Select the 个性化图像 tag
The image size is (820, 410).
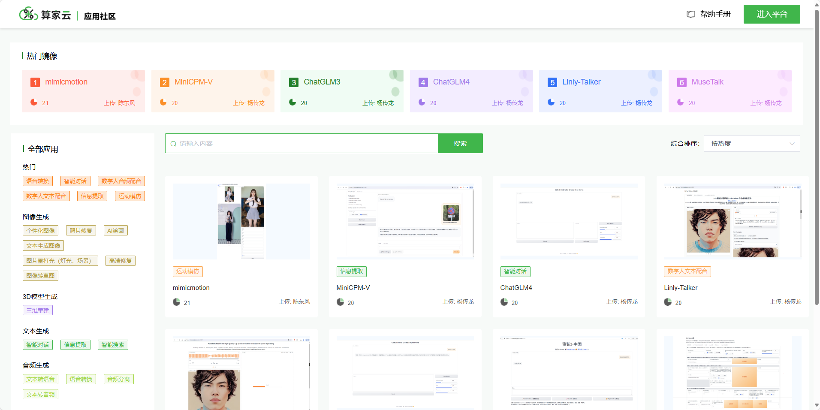[41, 231]
